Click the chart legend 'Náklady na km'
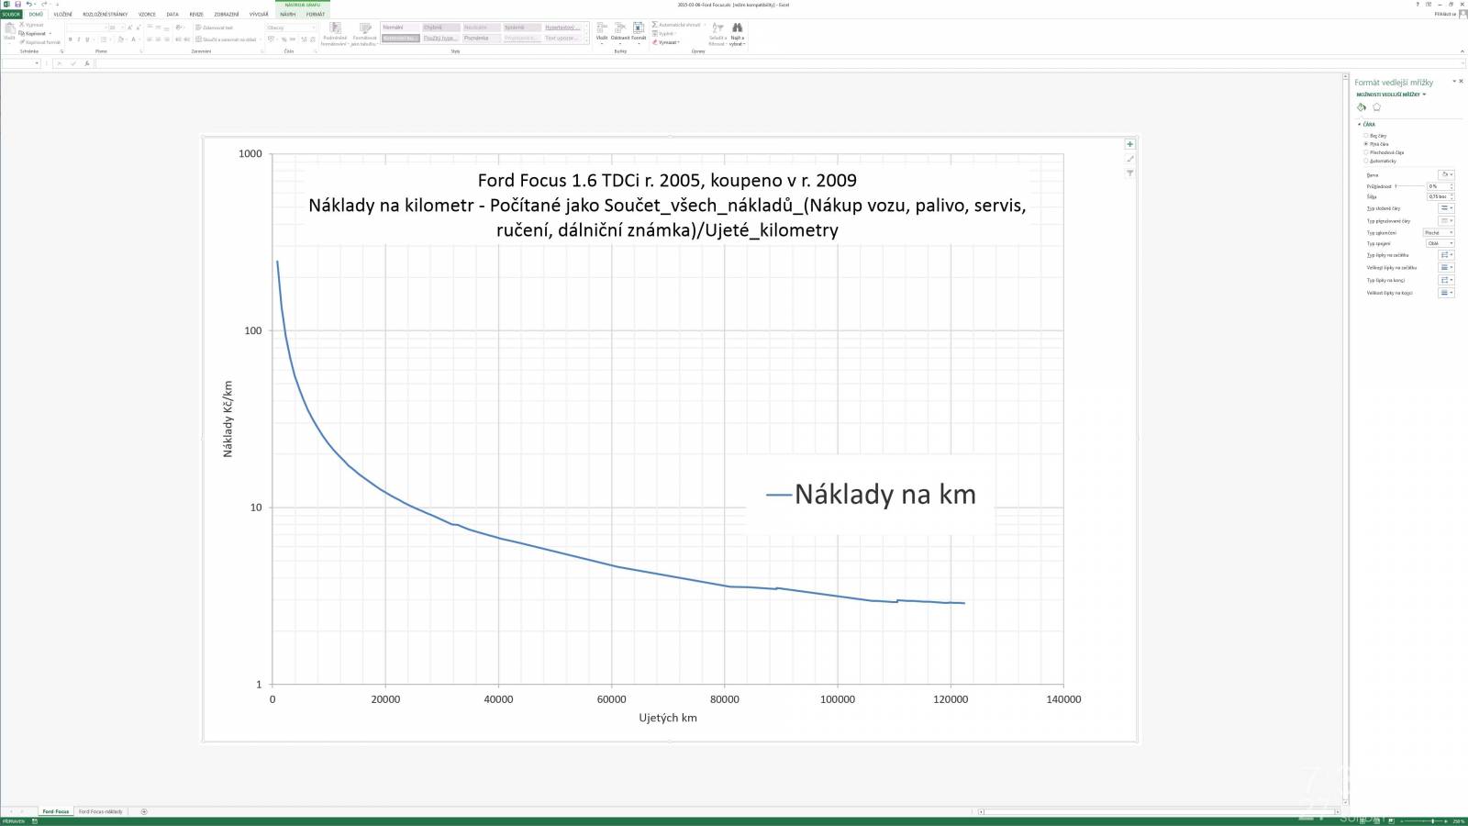This screenshot has width=1468, height=826. 871,495
